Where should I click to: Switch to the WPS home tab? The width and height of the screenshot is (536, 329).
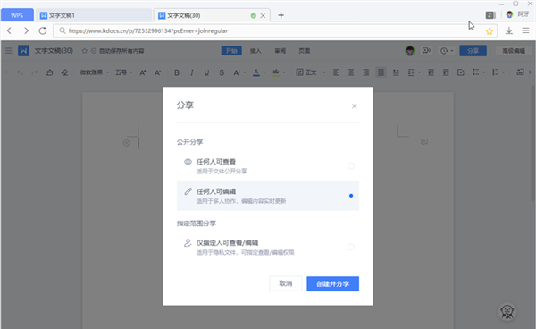tap(17, 15)
